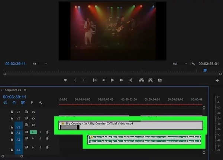This screenshot has height=160, width=223.
Task: Open the Full playback resolution dropdown
Action: tap(180, 64)
